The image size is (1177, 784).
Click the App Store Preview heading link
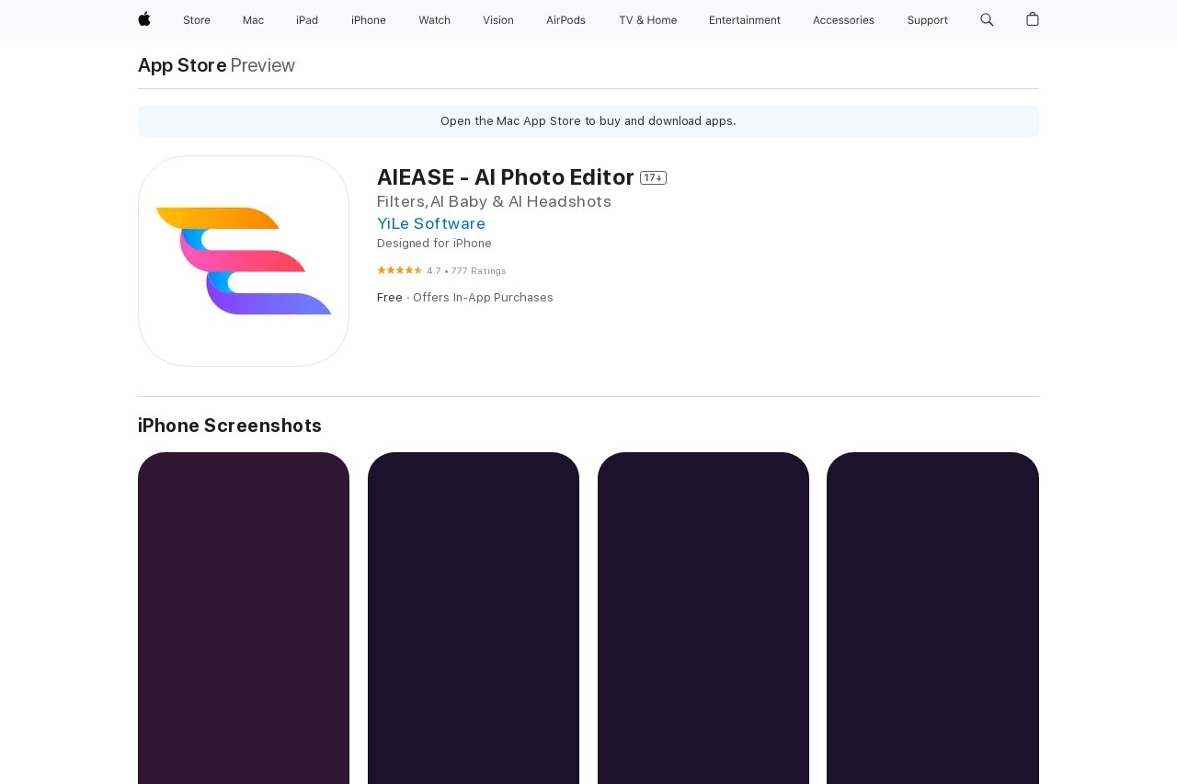coord(216,65)
